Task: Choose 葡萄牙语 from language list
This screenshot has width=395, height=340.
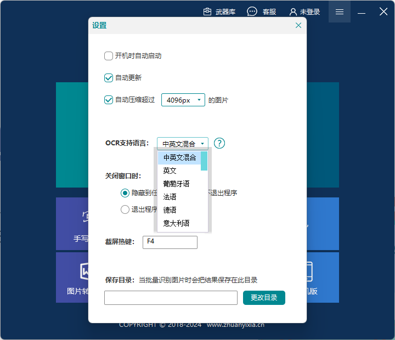Action: (x=176, y=184)
